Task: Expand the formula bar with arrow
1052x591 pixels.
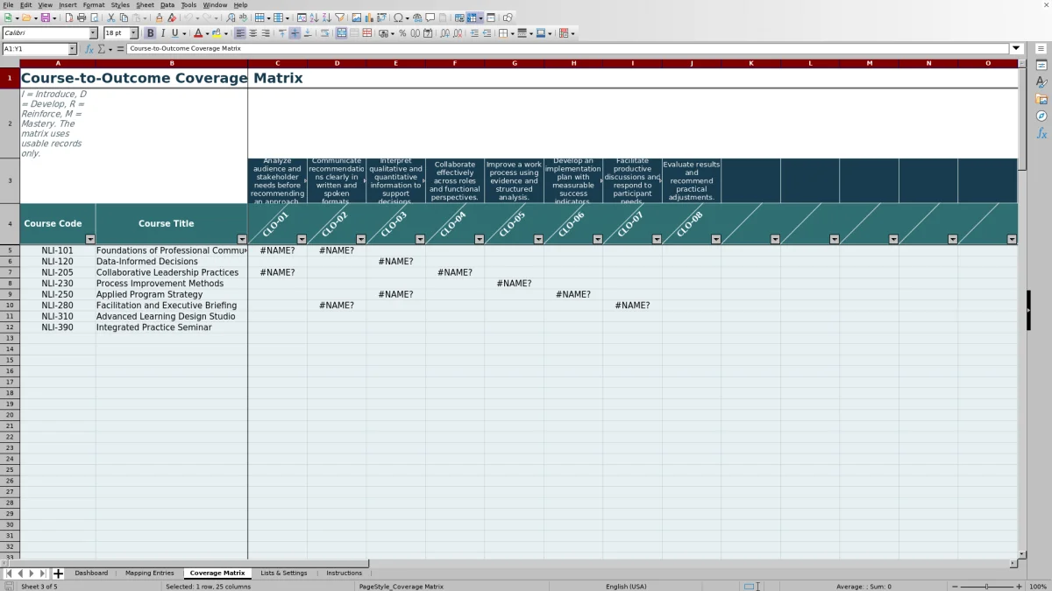Action: coord(1017,49)
